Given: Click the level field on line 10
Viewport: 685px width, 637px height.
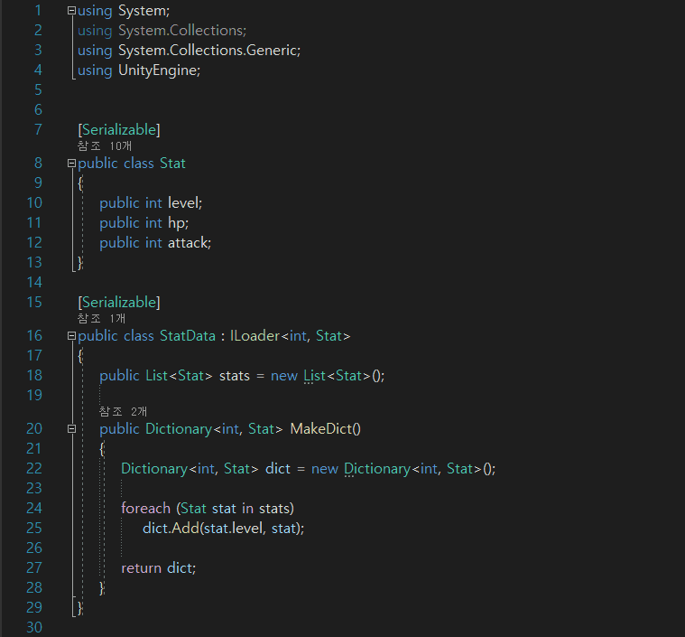Looking at the screenshot, I should tap(183, 202).
